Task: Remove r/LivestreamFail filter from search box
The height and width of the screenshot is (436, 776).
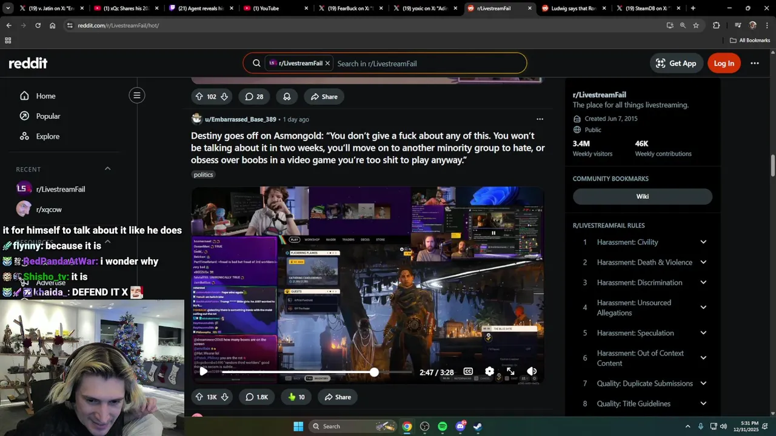Action: [327, 63]
